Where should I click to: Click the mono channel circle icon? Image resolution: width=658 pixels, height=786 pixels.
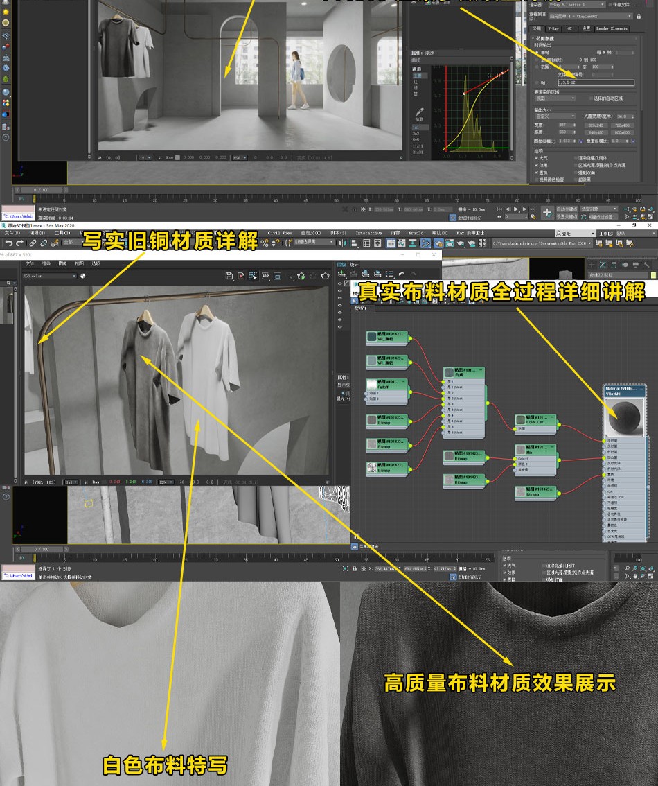82,276
